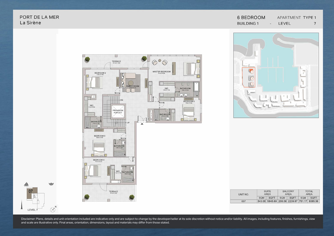This screenshot has height=236, width=334.
Task: Click the Total Area column header
Action: pos(309,193)
